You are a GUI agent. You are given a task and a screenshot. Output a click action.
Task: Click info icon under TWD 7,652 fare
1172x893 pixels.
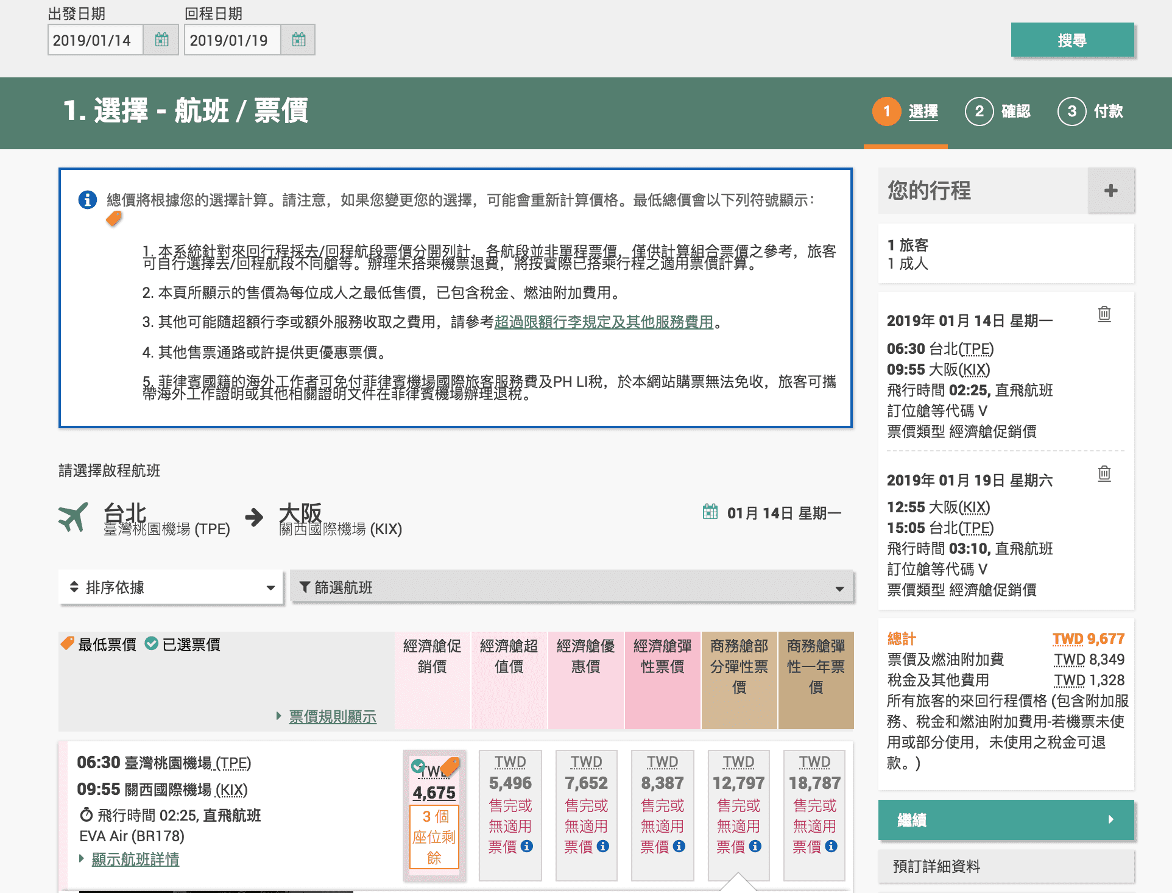[603, 846]
